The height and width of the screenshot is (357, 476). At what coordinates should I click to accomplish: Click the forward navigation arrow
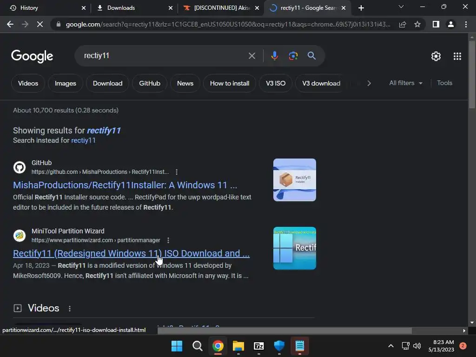coord(25,24)
